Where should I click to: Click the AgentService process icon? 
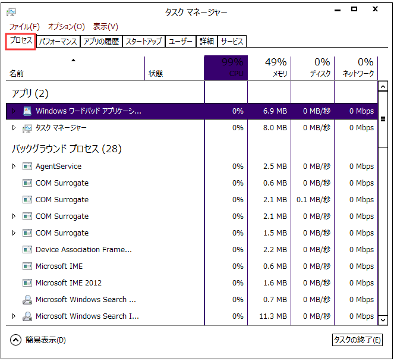[x=27, y=167]
